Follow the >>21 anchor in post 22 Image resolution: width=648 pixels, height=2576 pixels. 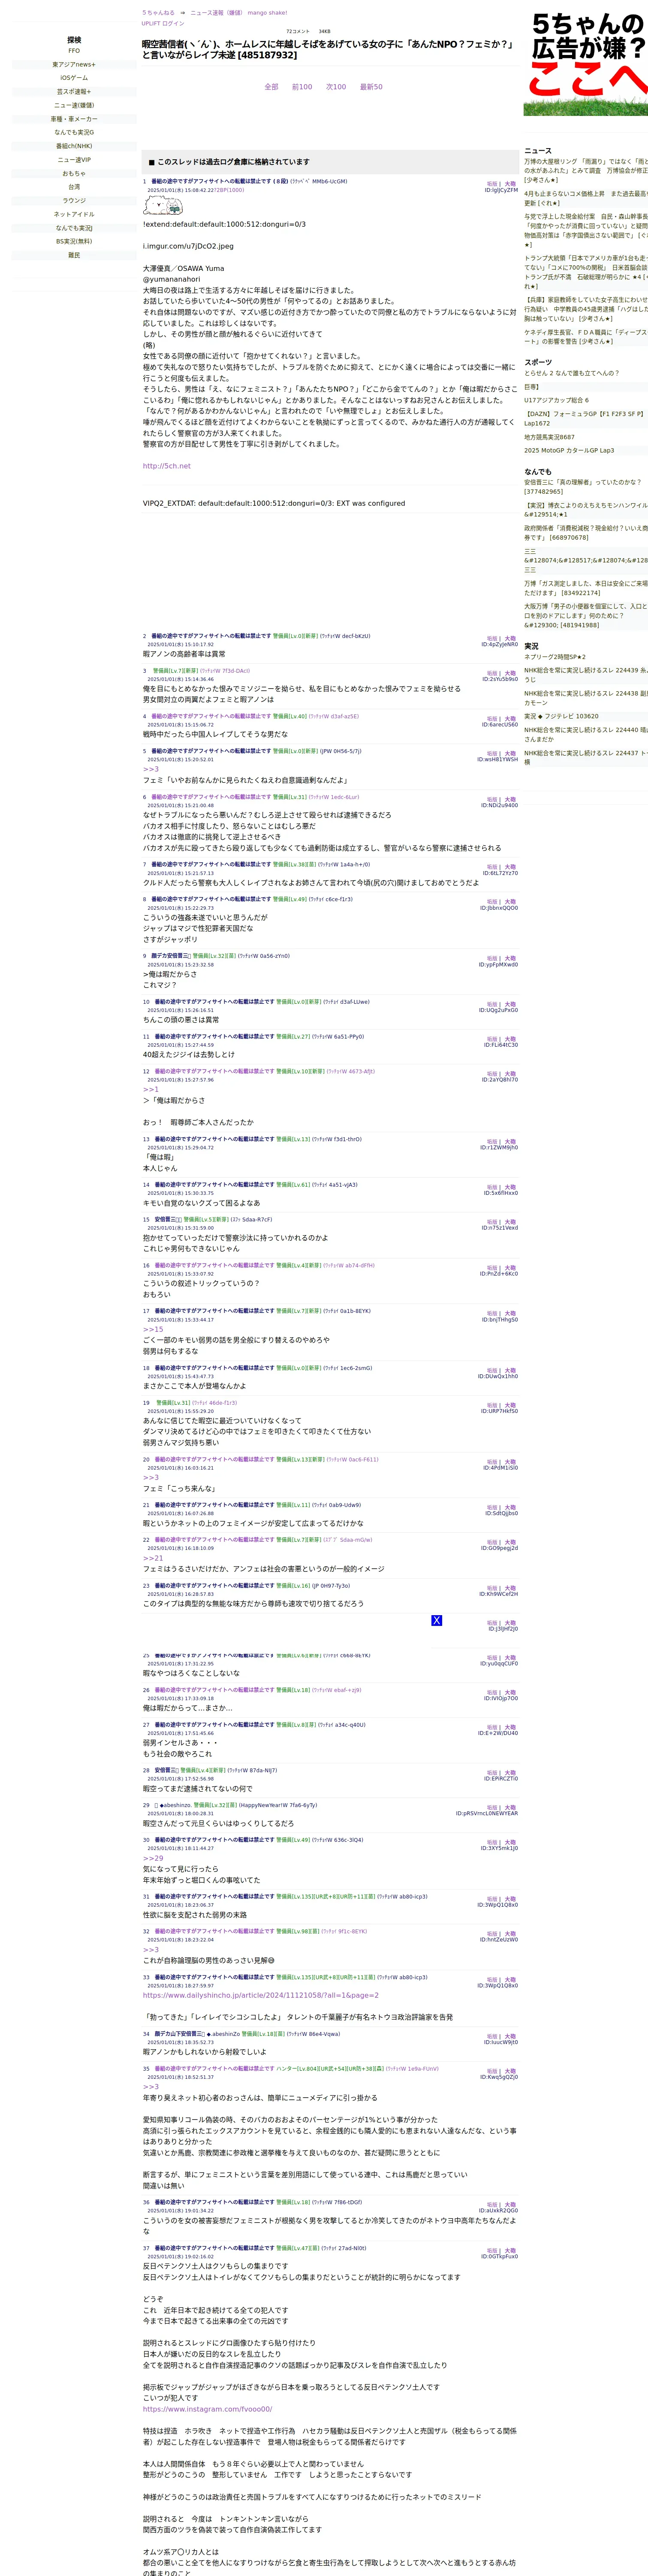[x=153, y=1558]
